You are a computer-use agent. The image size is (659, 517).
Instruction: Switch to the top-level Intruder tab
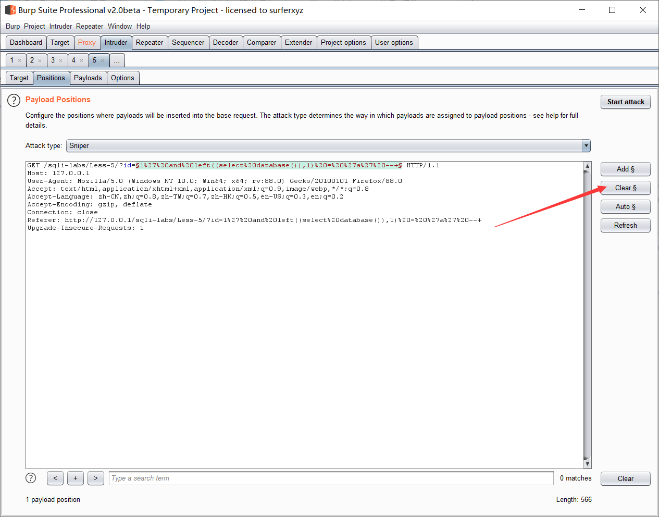tap(116, 43)
